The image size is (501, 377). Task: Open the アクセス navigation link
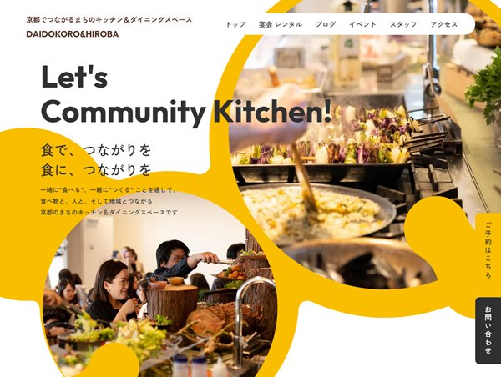coord(444,24)
